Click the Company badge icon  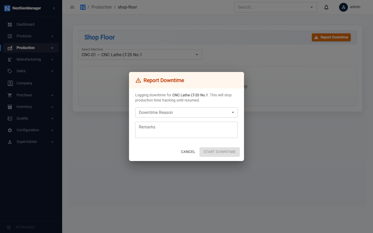10,83
